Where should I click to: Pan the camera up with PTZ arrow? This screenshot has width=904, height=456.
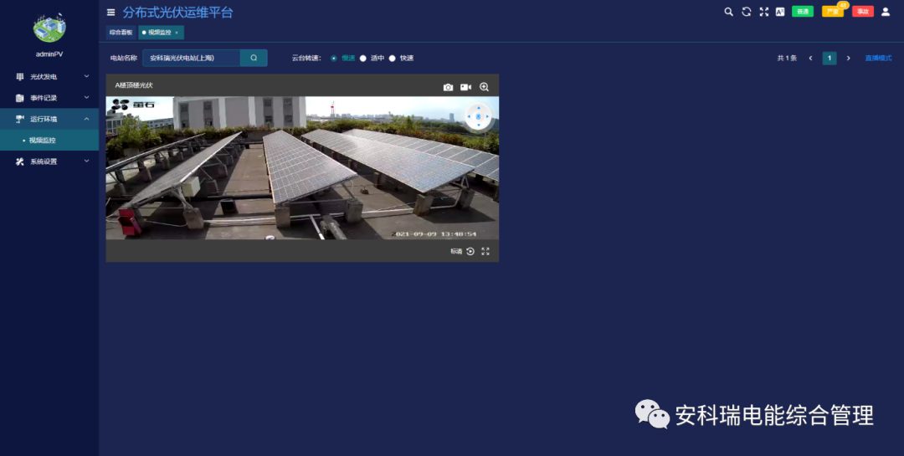click(x=479, y=108)
